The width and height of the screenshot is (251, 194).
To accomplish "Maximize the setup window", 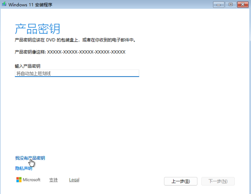I will point(231,4).
